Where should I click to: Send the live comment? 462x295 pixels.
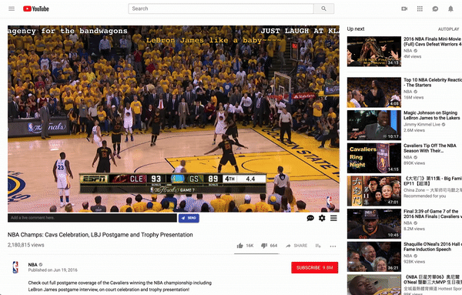click(189, 218)
